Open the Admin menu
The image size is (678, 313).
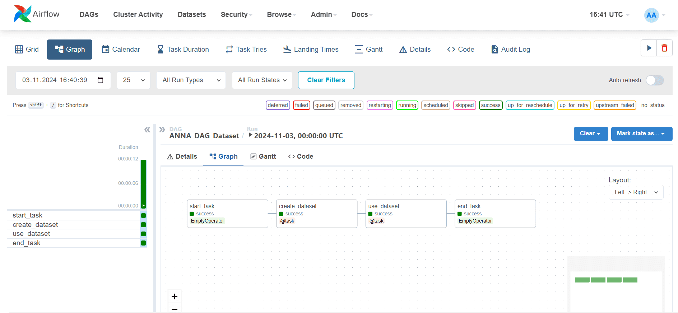click(324, 14)
